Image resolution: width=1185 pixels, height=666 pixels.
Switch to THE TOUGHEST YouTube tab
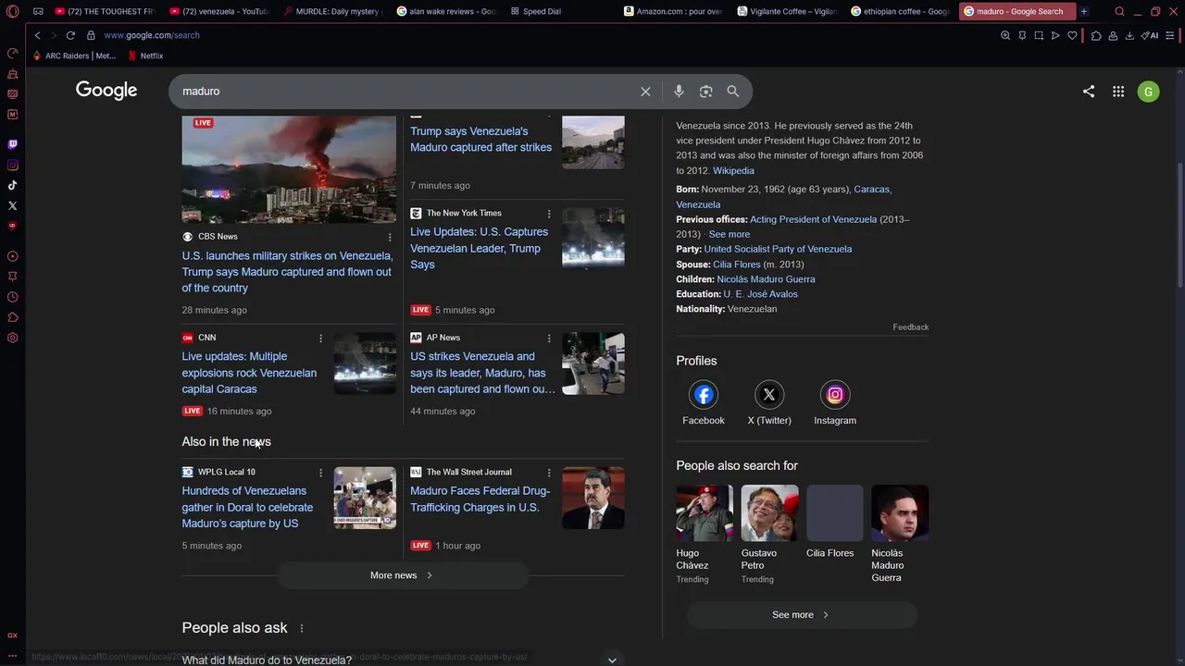point(104,11)
